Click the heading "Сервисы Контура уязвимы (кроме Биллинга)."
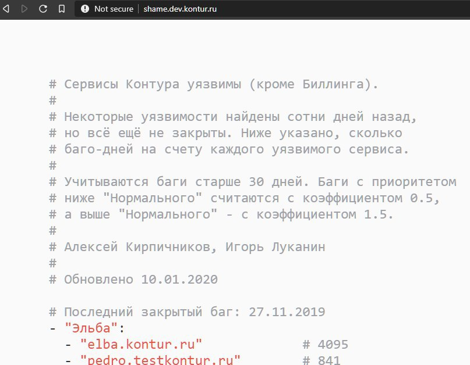 tap(214, 84)
